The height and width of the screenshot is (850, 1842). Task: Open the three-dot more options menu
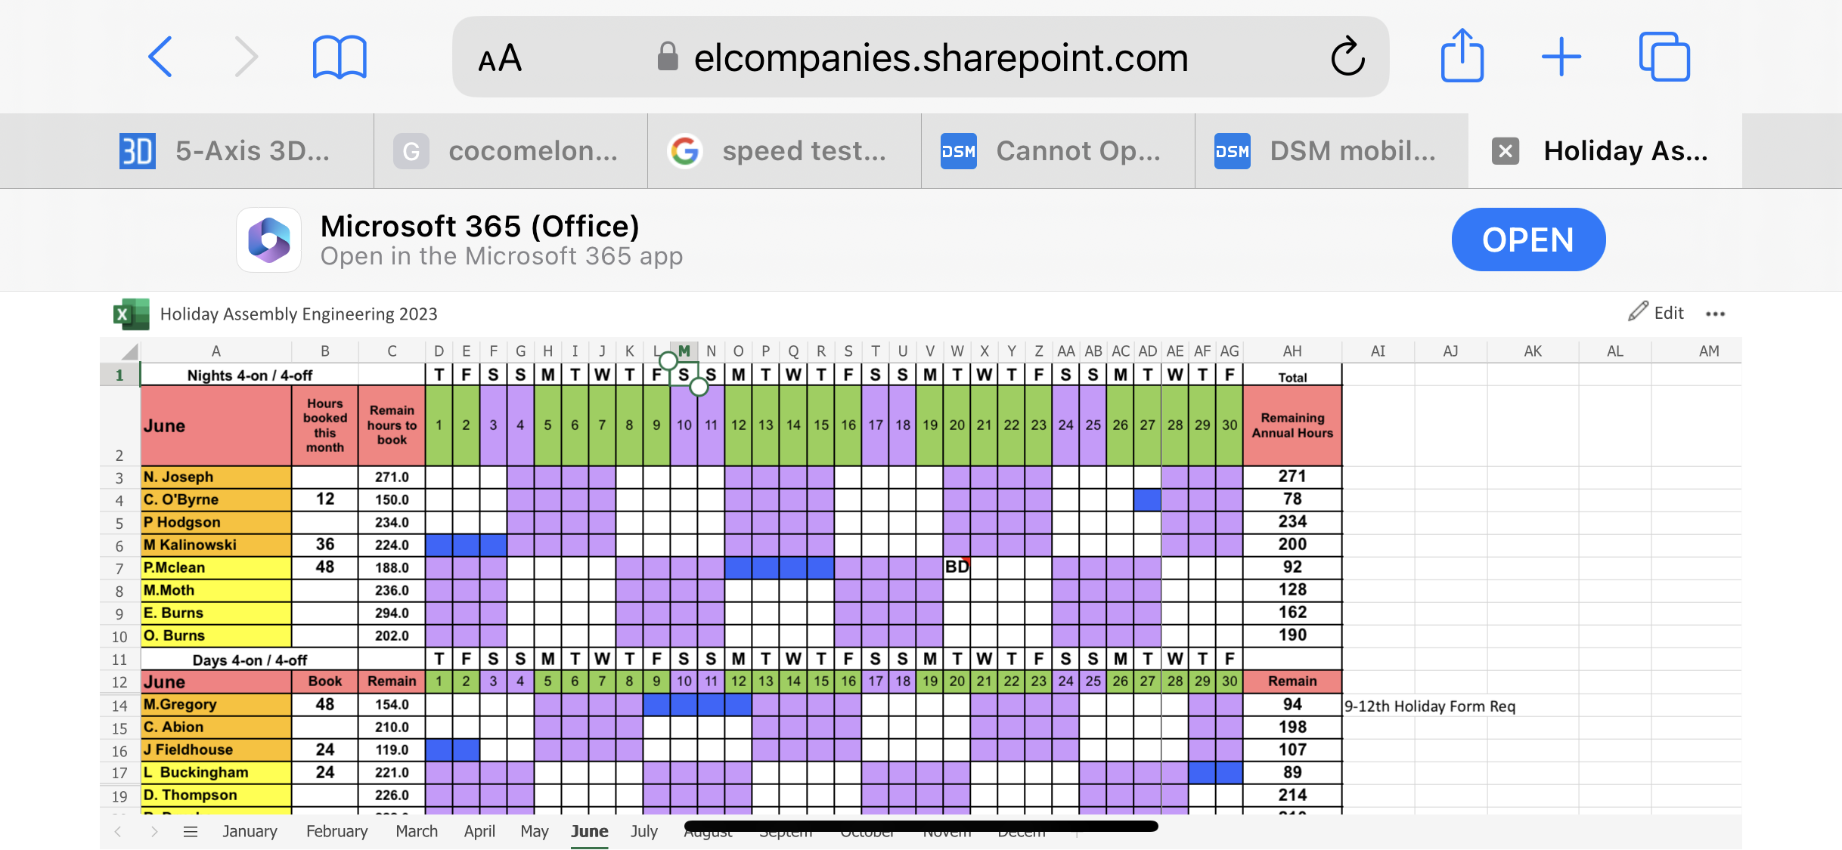pyautogui.click(x=1715, y=314)
